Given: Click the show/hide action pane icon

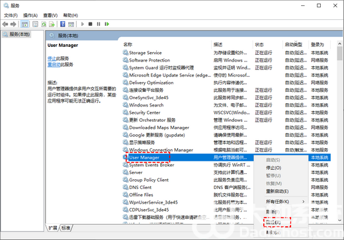Looking at the screenshot, I should click(71, 24).
